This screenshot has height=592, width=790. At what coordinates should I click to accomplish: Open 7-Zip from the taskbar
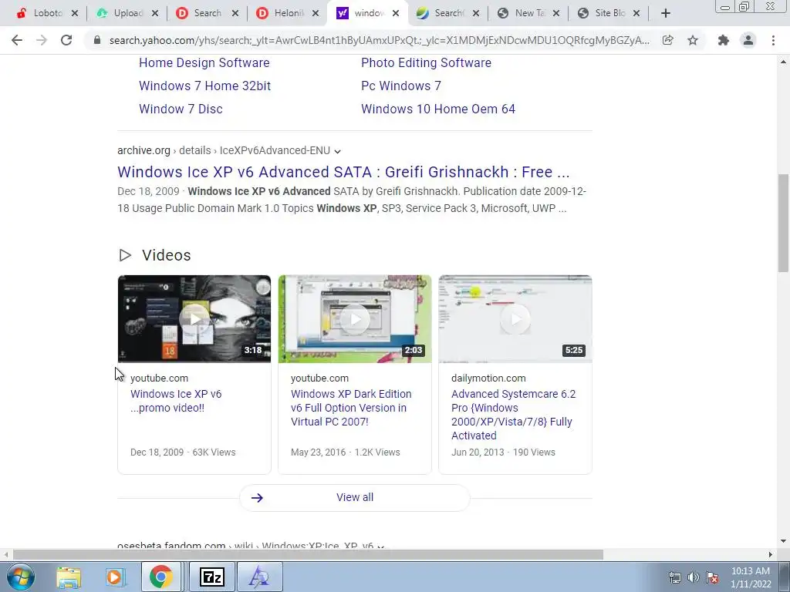(x=211, y=577)
